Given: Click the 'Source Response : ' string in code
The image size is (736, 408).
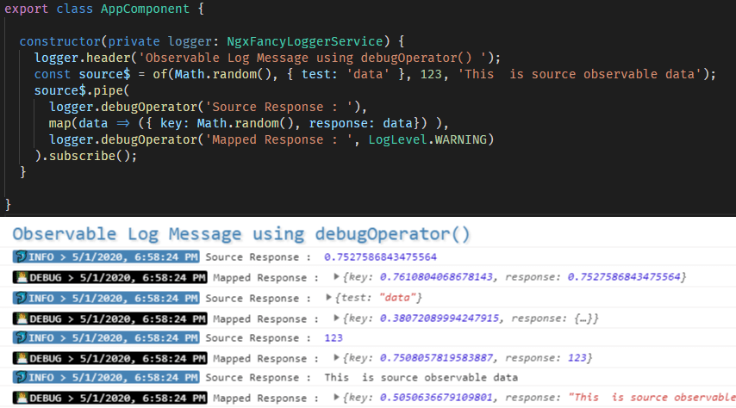Looking at the screenshot, I should pyautogui.click(x=279, y=107).
